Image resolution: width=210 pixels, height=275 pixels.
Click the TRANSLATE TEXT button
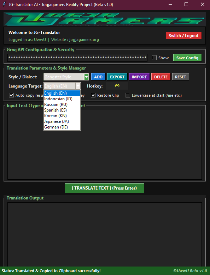[x=104, y=188]
